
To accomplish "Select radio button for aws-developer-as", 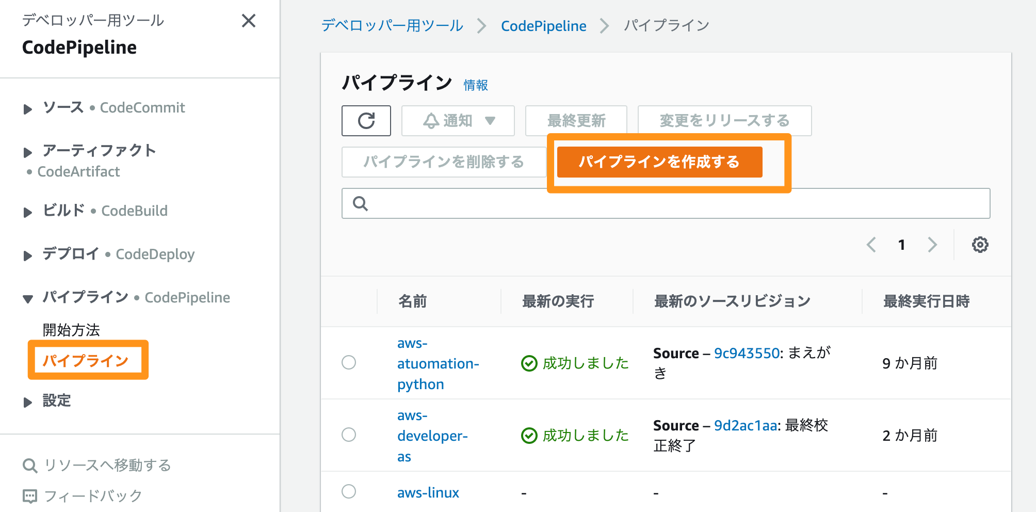I will click(x=349, y=435).
